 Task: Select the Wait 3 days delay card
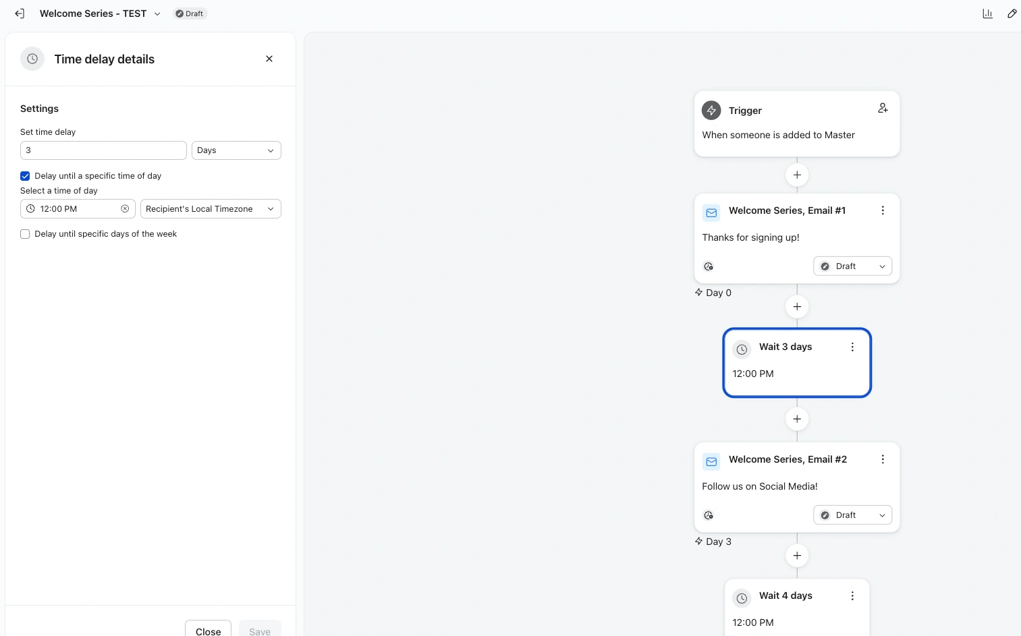(797, 363)
